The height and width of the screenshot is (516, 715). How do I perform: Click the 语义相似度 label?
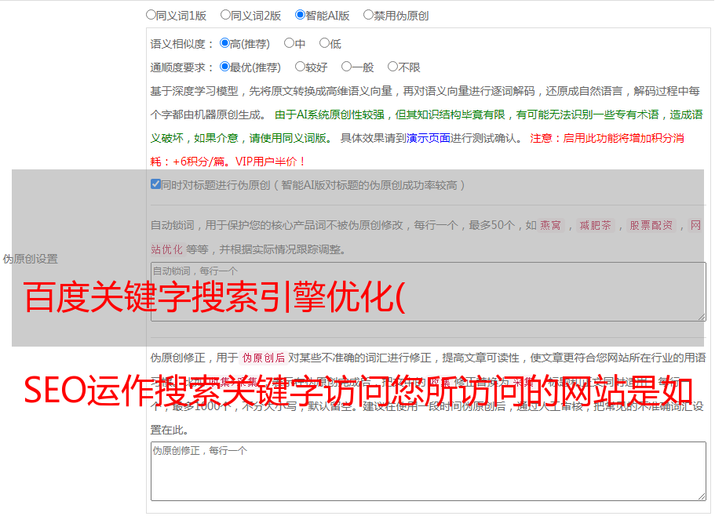pyautogui.click(x=182, y=44)
